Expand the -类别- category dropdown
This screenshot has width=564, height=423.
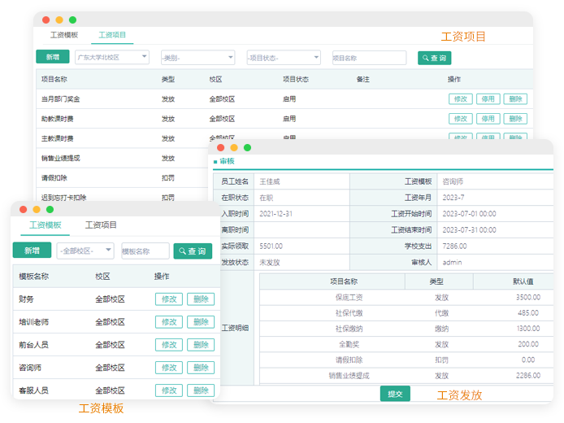pos(198,58)
